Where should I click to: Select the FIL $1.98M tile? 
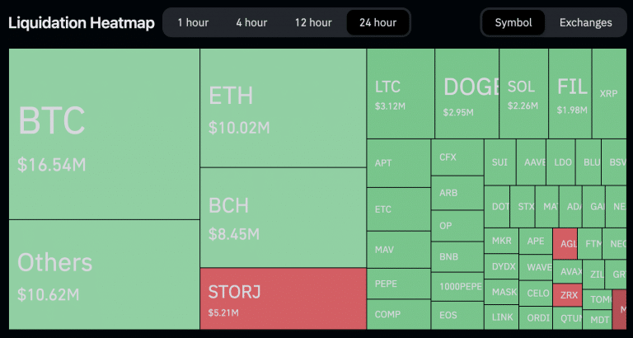[570, 94]
